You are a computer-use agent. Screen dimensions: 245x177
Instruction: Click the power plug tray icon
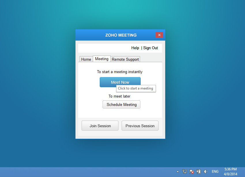199,172
